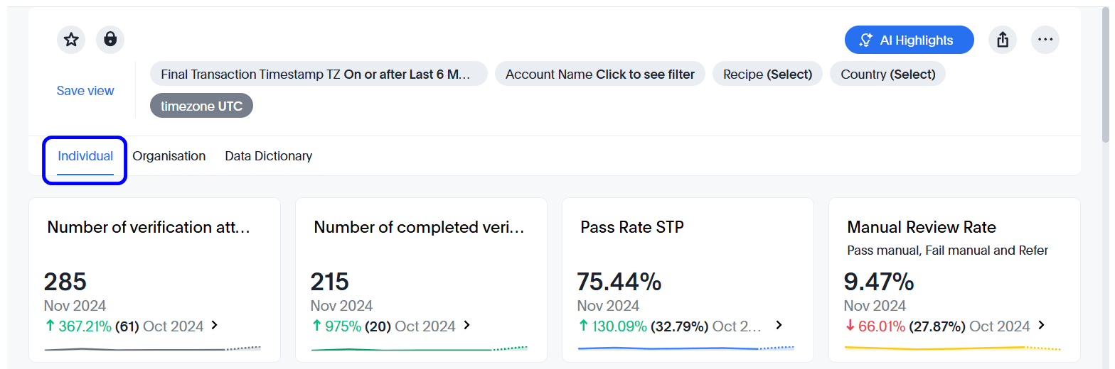Expand chevron on Pass Rate STP card
This screenshot has width=1115, height=369.
pyautogui.click(x=779, y=326)
